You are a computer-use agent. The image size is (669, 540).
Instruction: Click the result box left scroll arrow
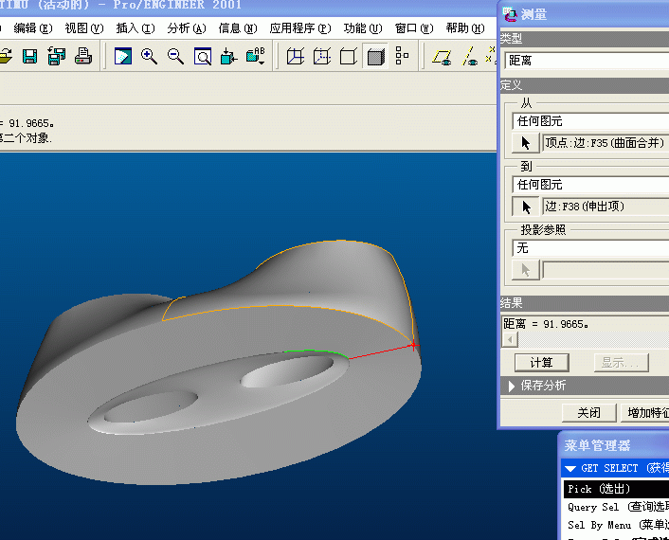[510, 340]
